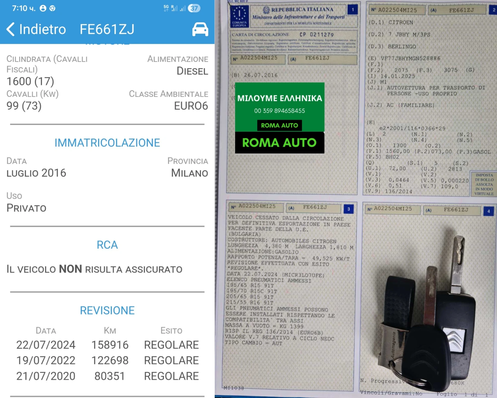Tap the Chrome icon in status bar

pyautogui.click(x=52, y=8)
